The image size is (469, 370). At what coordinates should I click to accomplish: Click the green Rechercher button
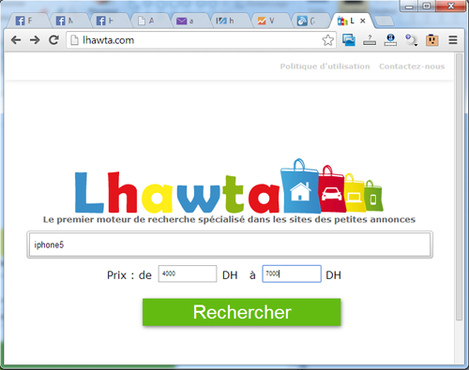242,312
